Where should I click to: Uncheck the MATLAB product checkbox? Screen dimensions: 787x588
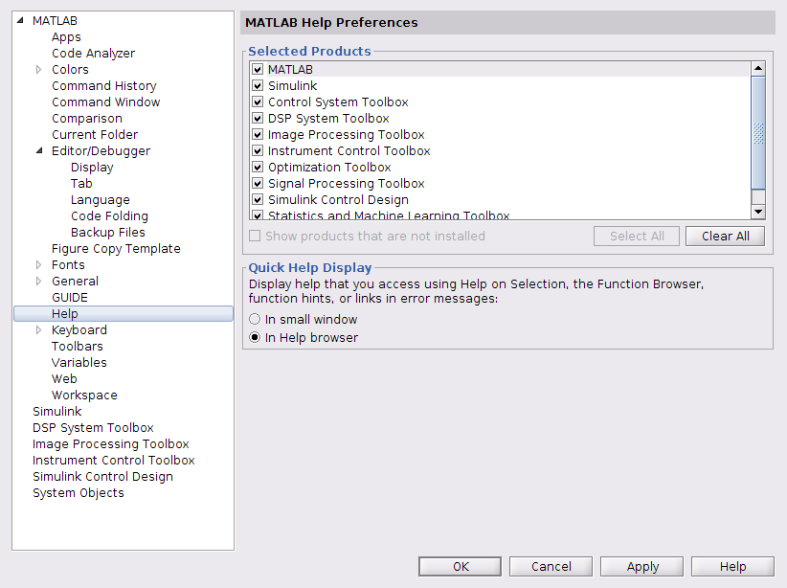(x=258, y=69)
